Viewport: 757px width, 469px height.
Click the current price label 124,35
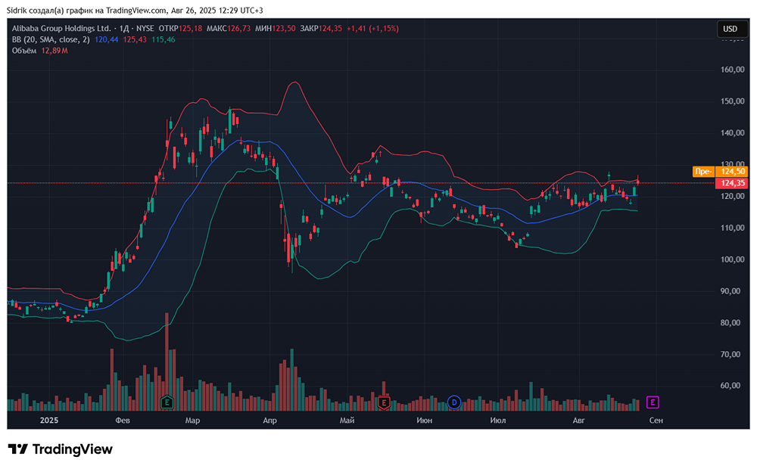pos(732,183)
